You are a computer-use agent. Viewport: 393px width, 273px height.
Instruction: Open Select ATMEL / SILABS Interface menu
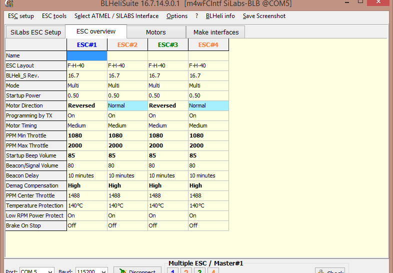(116, 16)
